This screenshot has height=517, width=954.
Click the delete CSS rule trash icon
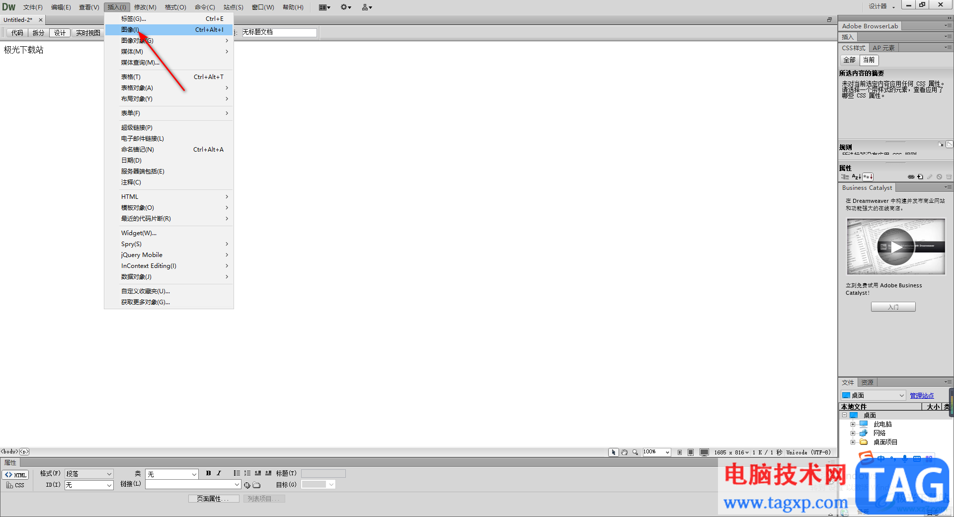click(x=949, y=176)
